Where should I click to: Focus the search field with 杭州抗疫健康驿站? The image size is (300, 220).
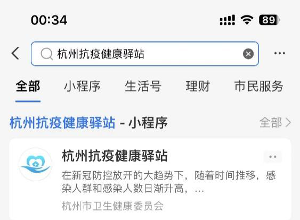145,54
